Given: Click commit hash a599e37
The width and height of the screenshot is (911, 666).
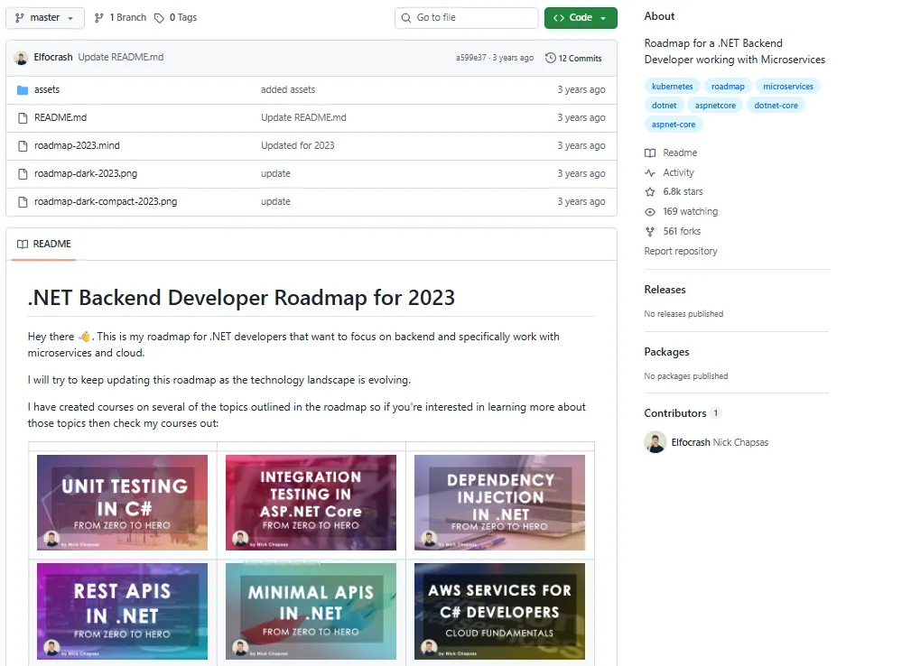Looking at the screenshot, I should [470, 58].
